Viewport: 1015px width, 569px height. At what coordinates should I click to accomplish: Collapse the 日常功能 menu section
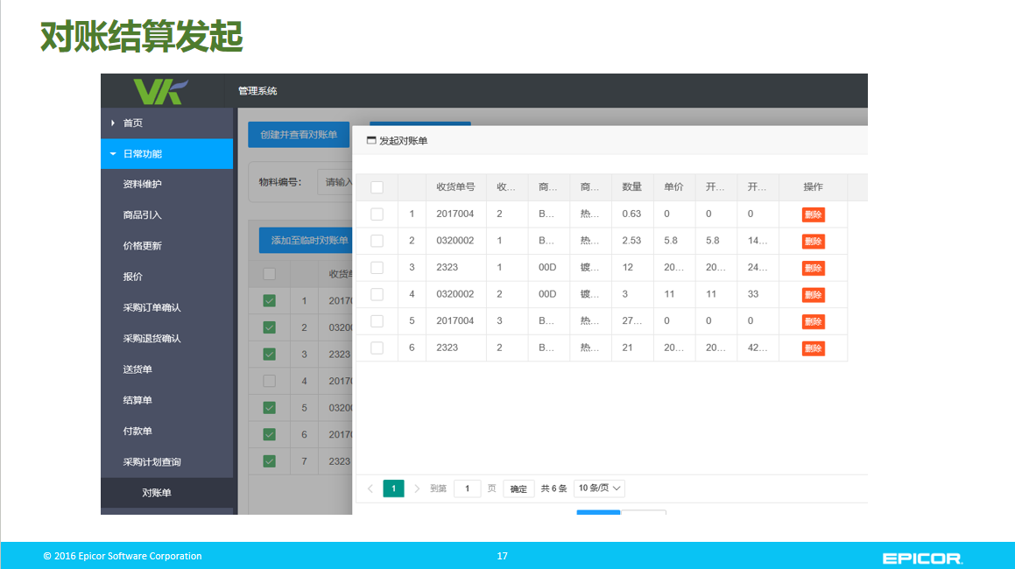[x=113, y=154]
